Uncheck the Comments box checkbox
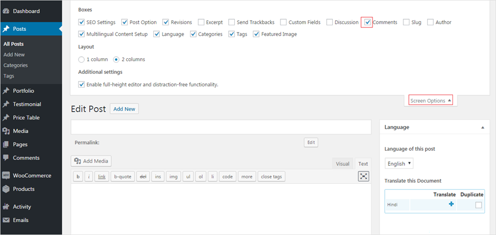496x235 pixels. pos(367,22)
